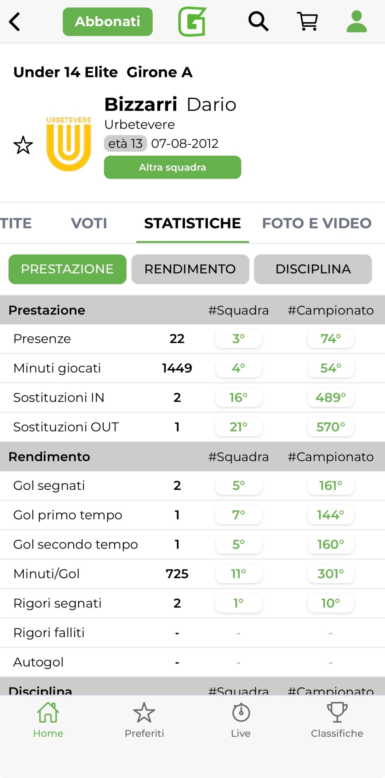
Task: Open the user profile icon
Action: click(x=357, y=21)
